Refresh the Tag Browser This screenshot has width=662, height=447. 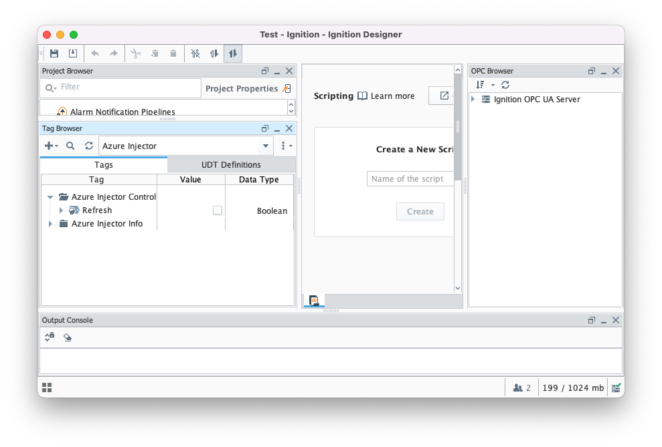(89, 146)
